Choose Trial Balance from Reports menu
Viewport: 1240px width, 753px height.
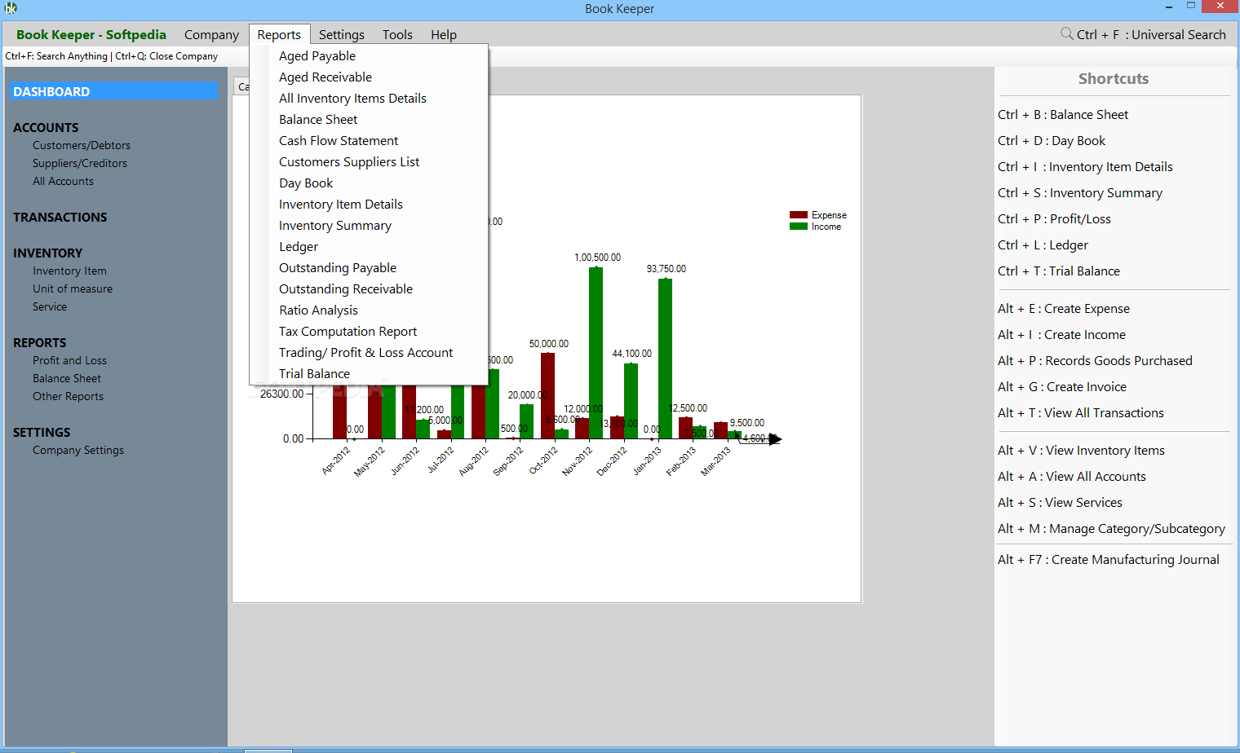pyautogui.click(x=314, y=373)
